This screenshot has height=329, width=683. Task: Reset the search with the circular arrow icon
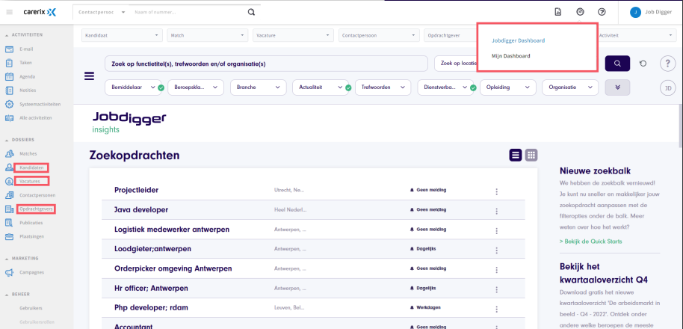pyautogui.click(x=643, y=64)
